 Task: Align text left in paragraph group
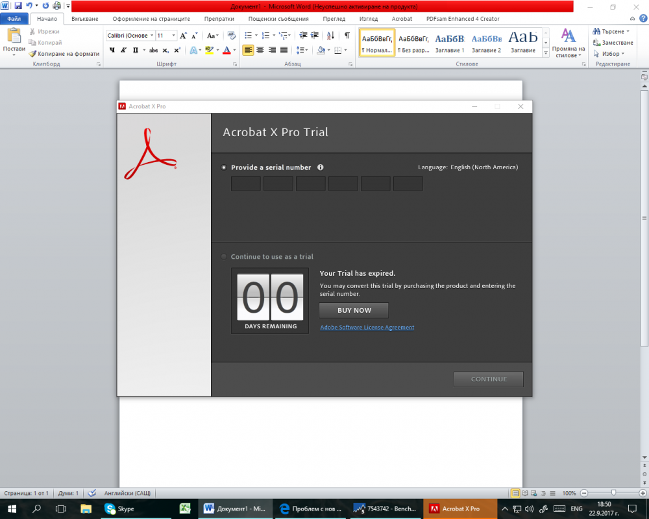pyautogui.click(x=248, y=50)
